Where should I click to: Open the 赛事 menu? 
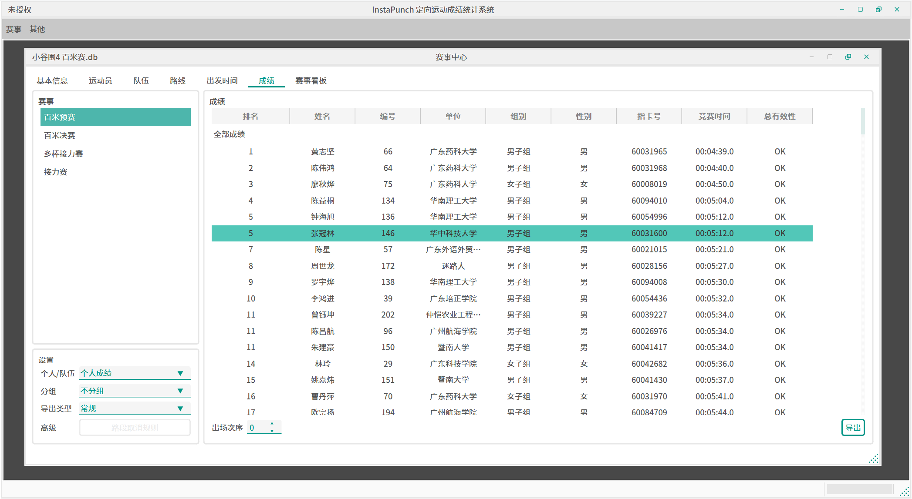click(x=14, y=29)
